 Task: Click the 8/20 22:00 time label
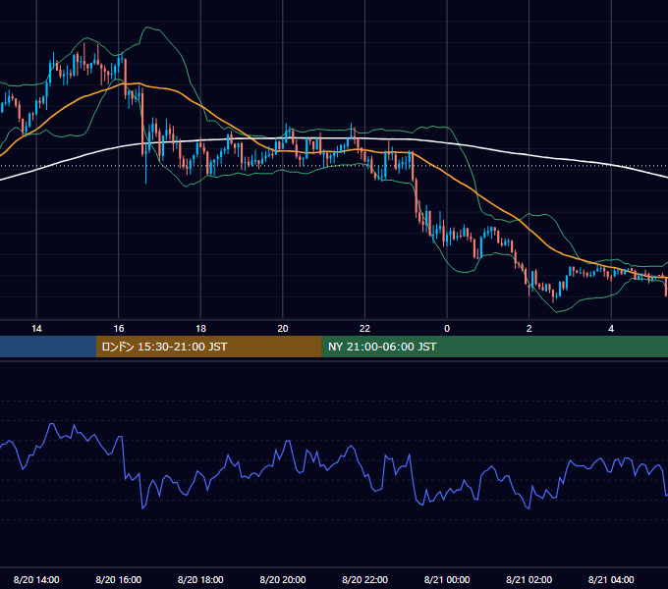pyautogui.click(x=365, y=579)
